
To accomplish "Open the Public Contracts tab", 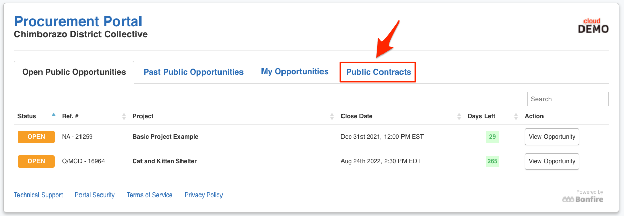I will [x=378, y=72].
